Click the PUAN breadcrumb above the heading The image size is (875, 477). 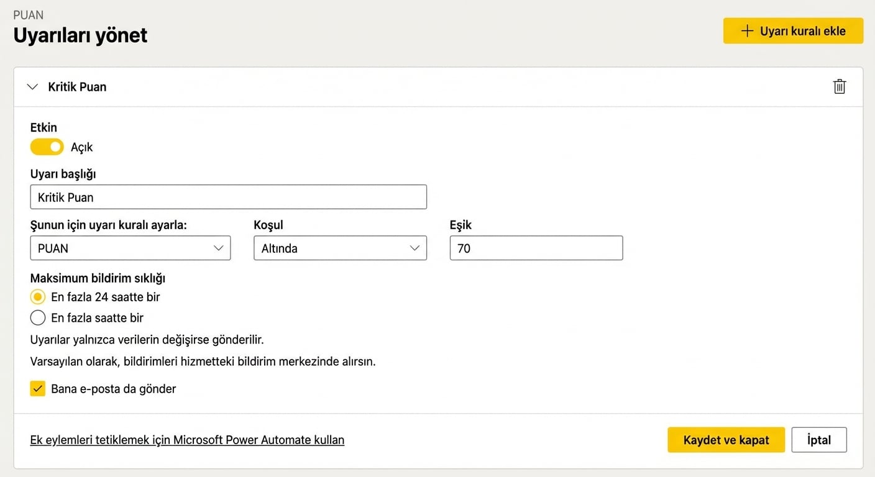29,15
